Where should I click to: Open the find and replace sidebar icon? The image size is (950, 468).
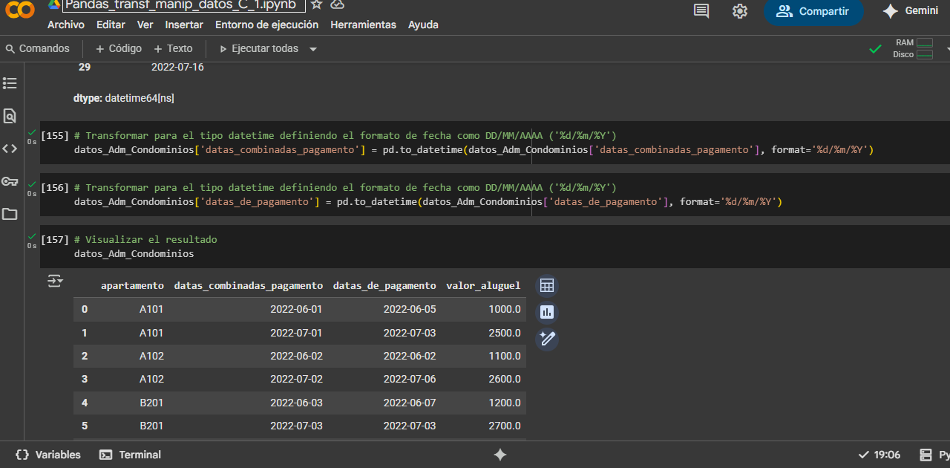[10, 116]
